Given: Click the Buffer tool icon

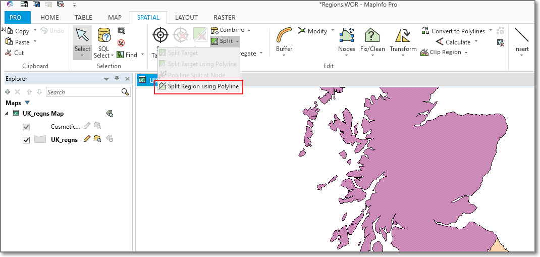Looking at the screenshot, I should [284, 36].
